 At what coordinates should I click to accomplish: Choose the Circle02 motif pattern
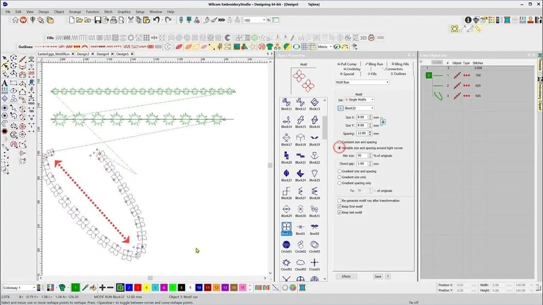pos(300,246)
